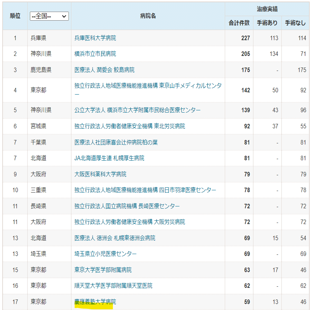The width and height of the screenshot is (310, 310).
Task: Select rank 17 cell
Action: pos(15,302)
